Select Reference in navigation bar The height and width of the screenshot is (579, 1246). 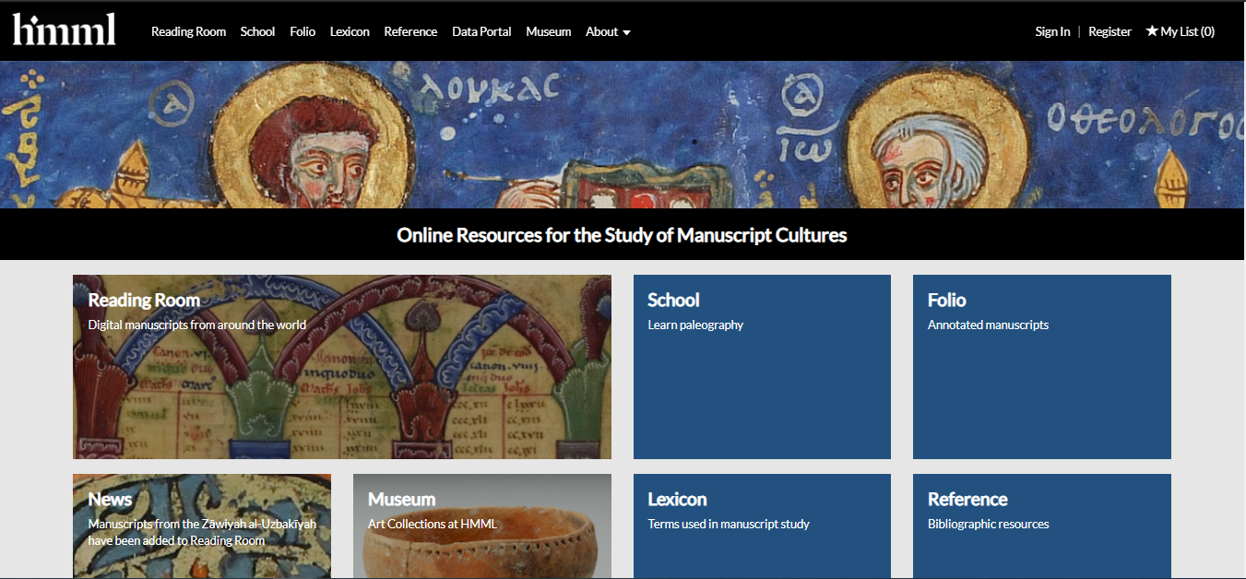click(x=410, y=31)
